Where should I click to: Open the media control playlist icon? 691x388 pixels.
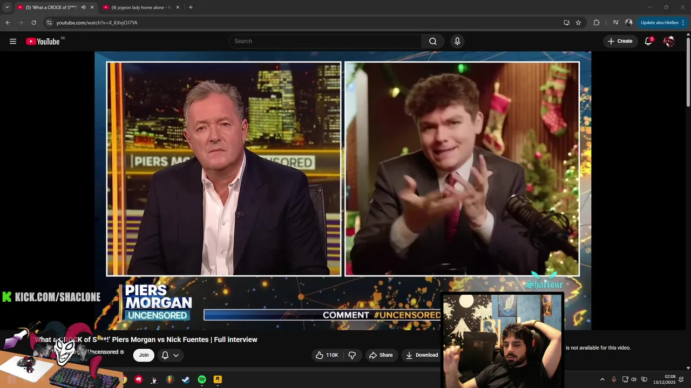(615, 23)
